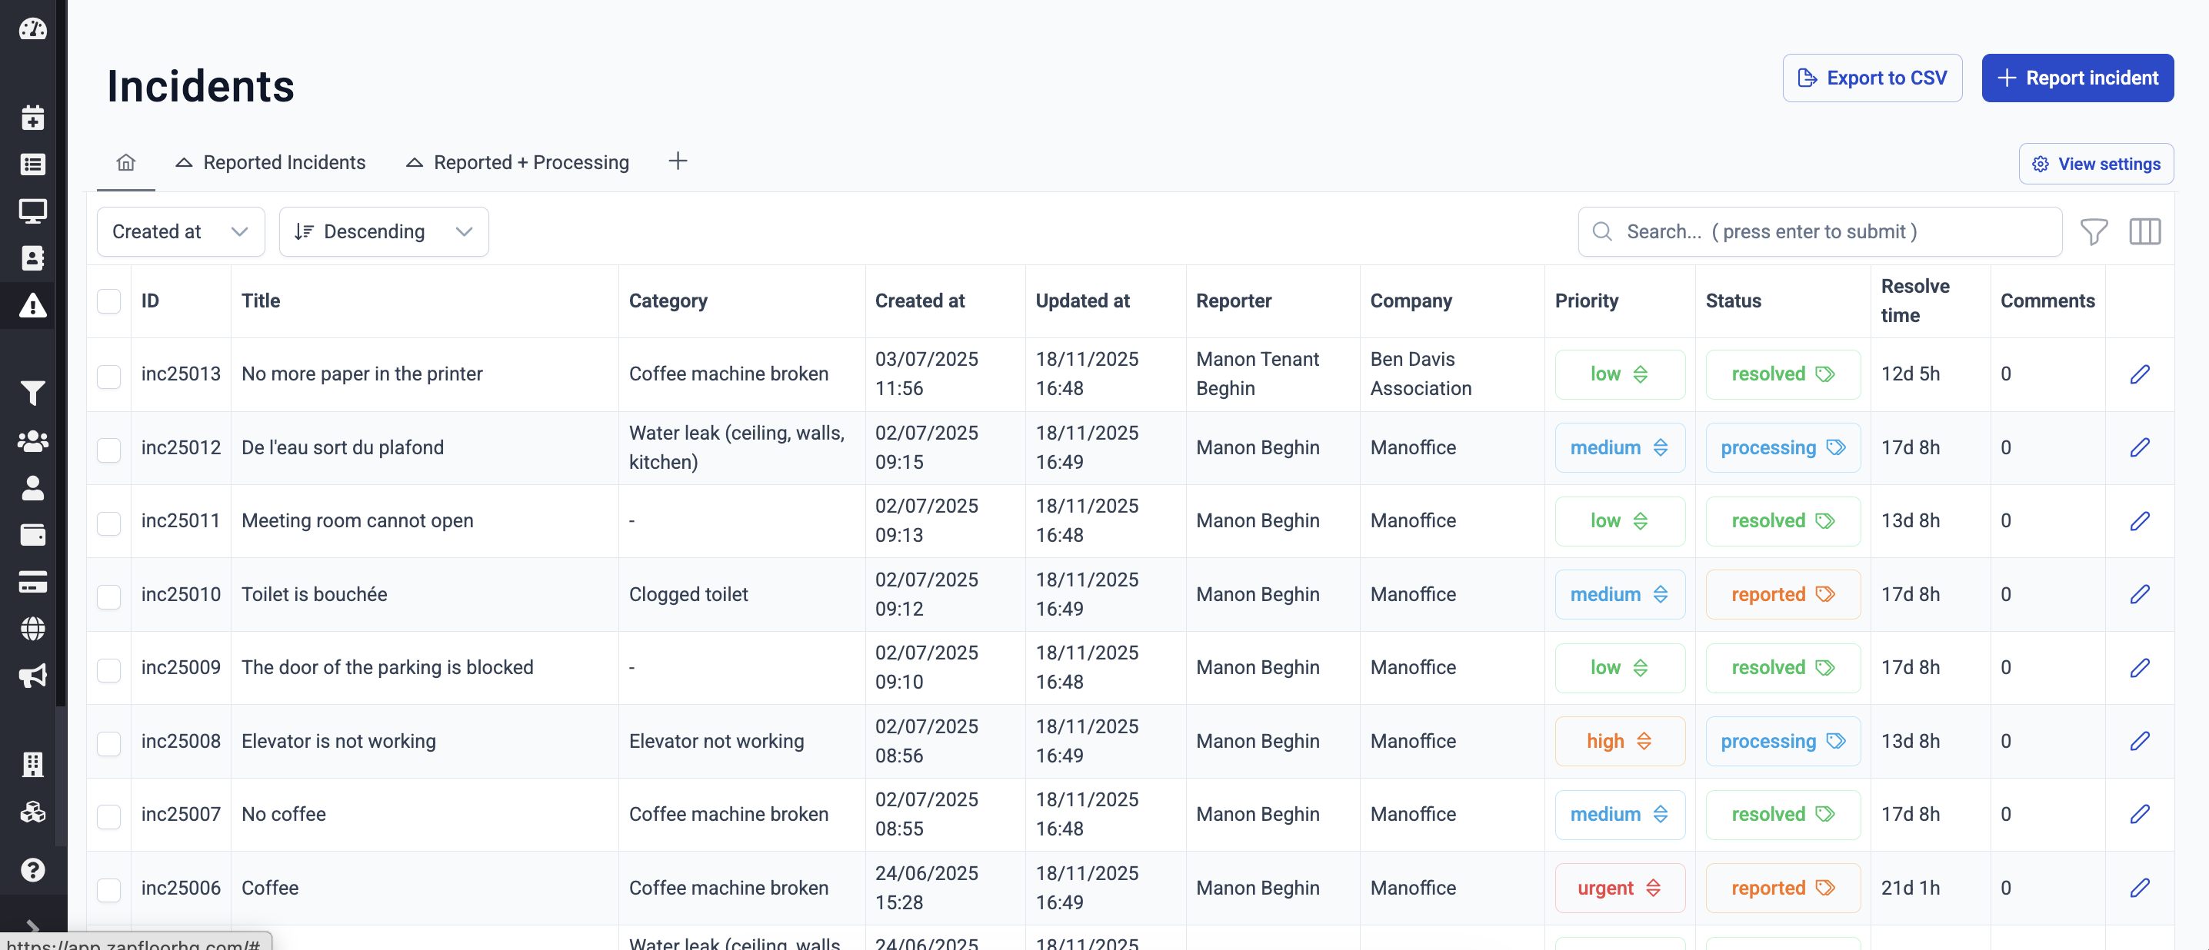Click the filter funnel icon beside search
This screenshot has width=2209, height=950.
[2093, 232]
